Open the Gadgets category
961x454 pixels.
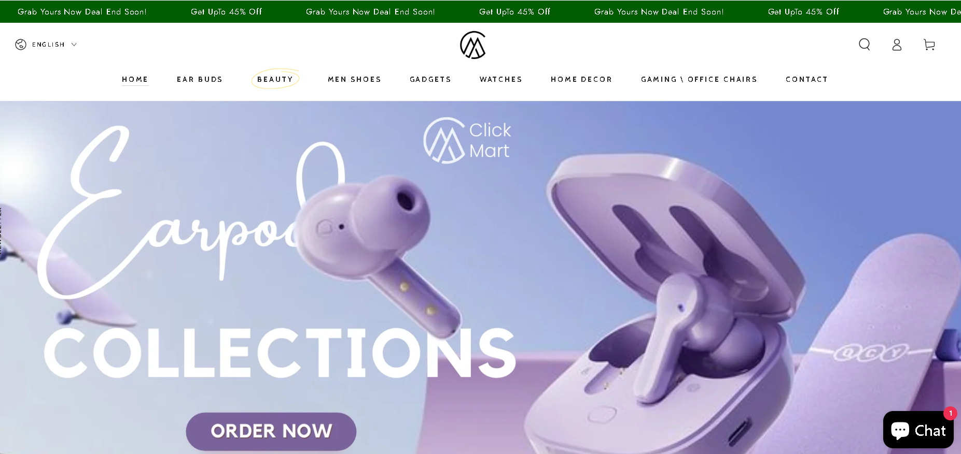point(430,79)
